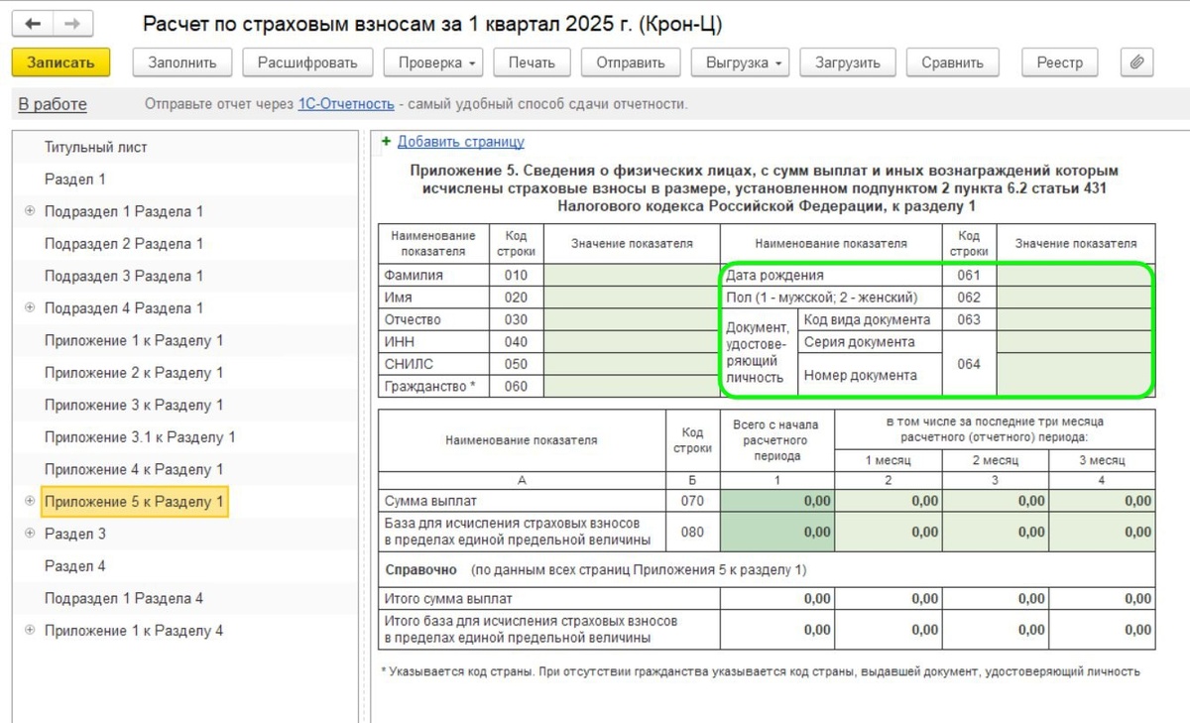The height and width of the screenshot is (723, 1190).
Task: Click the Отчество value field, line 030
Action: coord(632,319)
